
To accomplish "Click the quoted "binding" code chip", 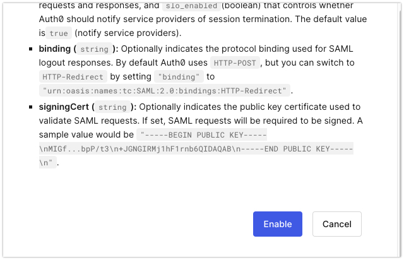I will pyautogui.click(x=179, y=76).
